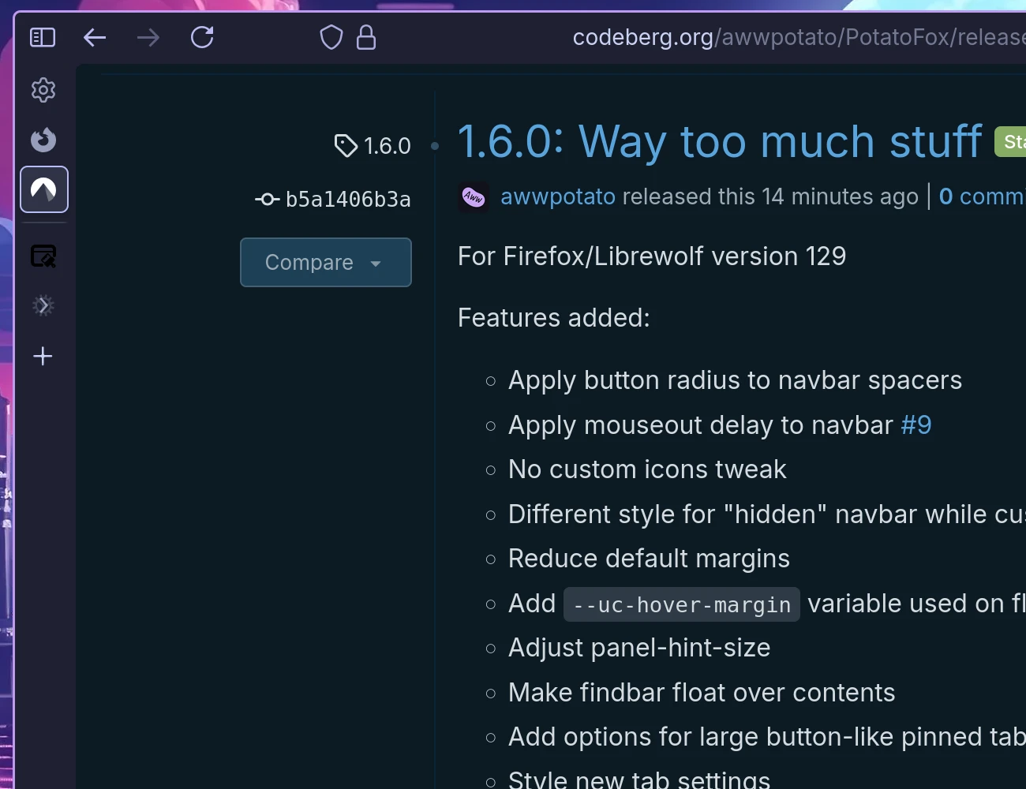Go back to the previous page

coord(94,37)
